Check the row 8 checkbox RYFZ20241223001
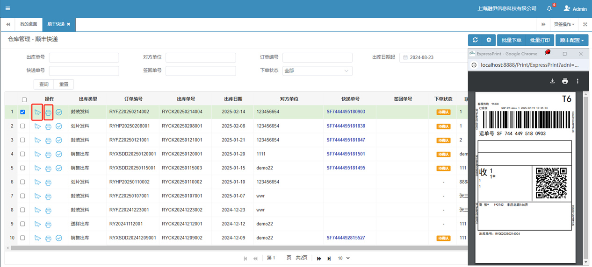This screenshot has width=592, height=267. [x=22, y=210]
